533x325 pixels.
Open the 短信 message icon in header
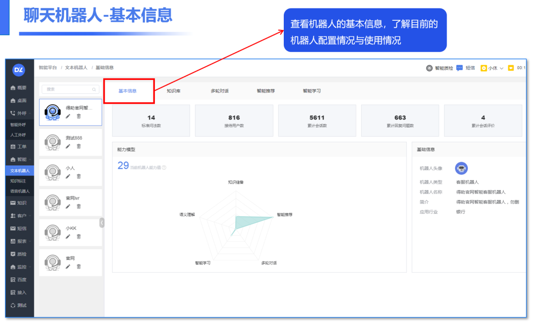[x=459, y=68]
